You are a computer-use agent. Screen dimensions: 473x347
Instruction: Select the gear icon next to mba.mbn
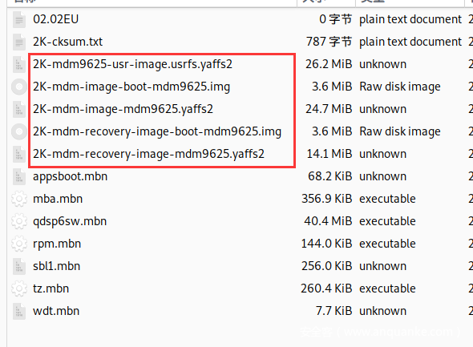pyautogui.click(x=19, y=199)
